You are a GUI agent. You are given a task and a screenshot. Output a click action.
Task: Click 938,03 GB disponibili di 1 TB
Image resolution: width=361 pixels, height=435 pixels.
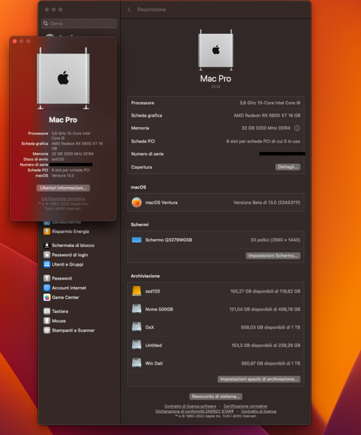(271, 327)
